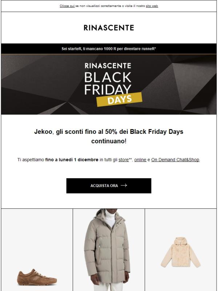Click the white Rinascente wordmark in the banner
This screenshot has width=218, height=291.
(x=108, y=66)
